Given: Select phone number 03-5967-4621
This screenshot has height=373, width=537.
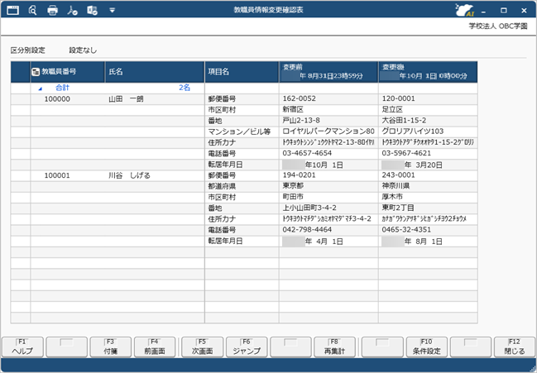Looking at the screenshot, I should [428, 153].
